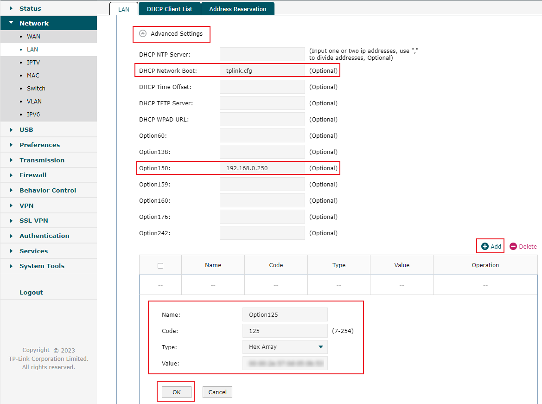Cancel the new option entry
This screenshot has width=542, height=404.
217,391
